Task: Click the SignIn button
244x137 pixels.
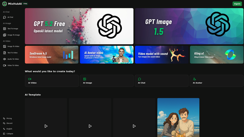Action: [x=237, y=4]
